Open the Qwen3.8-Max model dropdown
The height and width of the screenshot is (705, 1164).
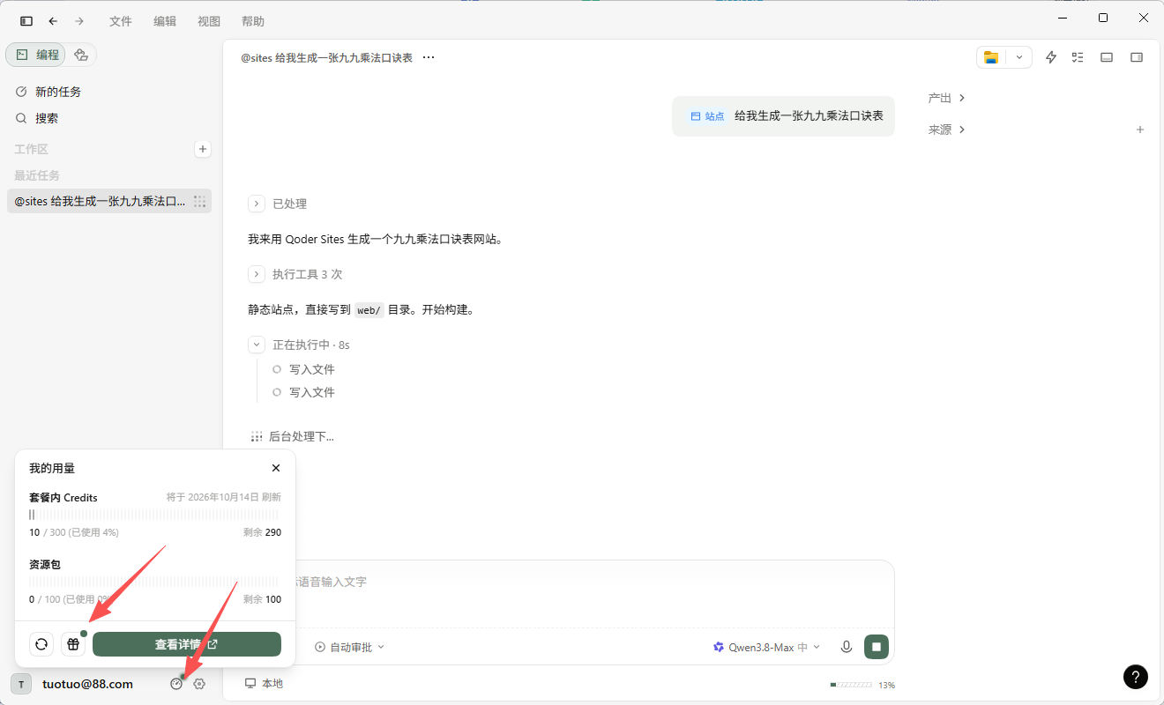[x=766, y=647]
